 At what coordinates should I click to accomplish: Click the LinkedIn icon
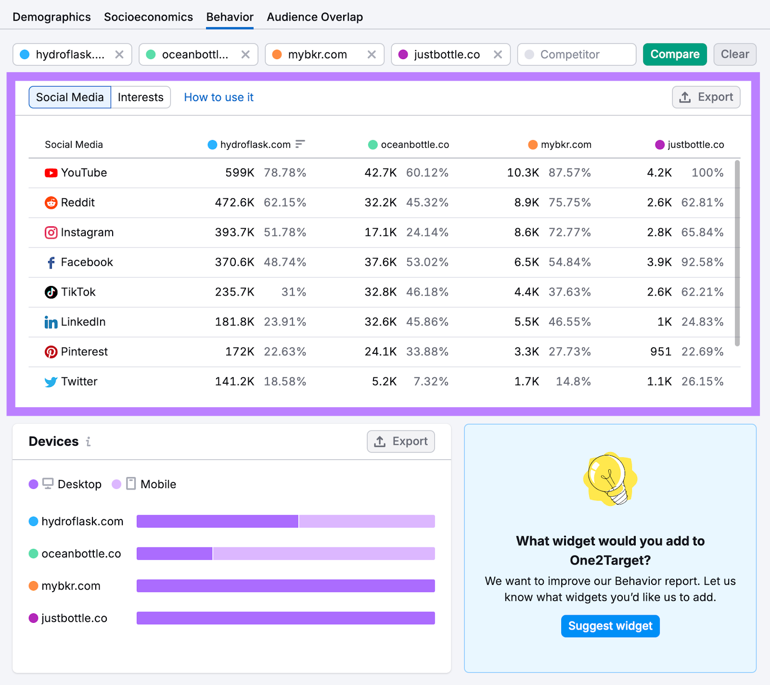(50, 322)
